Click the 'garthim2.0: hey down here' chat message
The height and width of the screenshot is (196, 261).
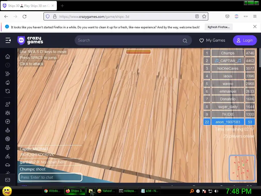pos(43,162)
